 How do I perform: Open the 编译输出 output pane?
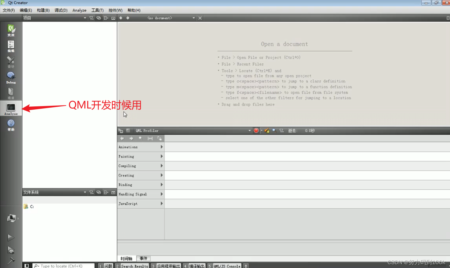(196, 266)
